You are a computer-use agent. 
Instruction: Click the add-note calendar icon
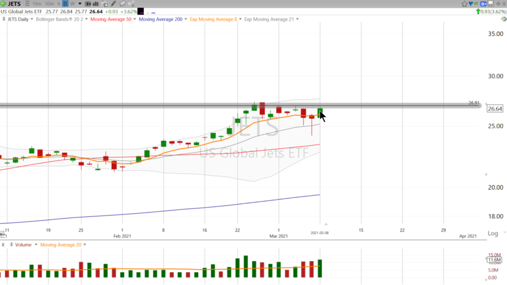pos(105,4)
